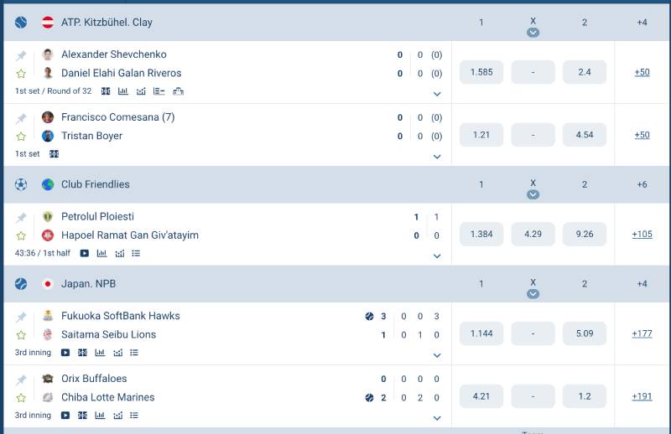Pin the Shevchenko vs Galan Riveros match
Screen dimensions: 671x434
(21, 55)
